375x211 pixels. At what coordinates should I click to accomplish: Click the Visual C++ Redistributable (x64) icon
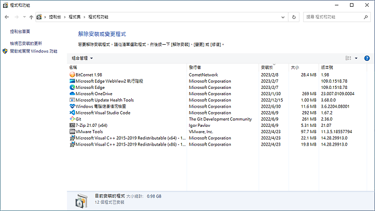point(72,138)
